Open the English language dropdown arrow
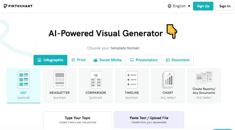Image resolution: width=235 pixels, height=130 pixels. click(x=189, y=6)
